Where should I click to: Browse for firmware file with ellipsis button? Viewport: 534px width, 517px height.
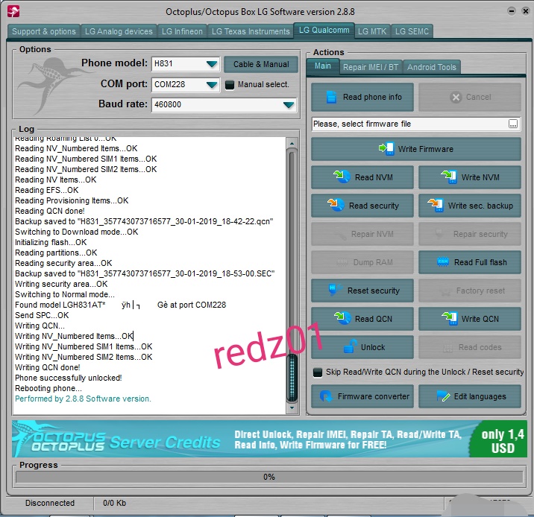(513, 124)
